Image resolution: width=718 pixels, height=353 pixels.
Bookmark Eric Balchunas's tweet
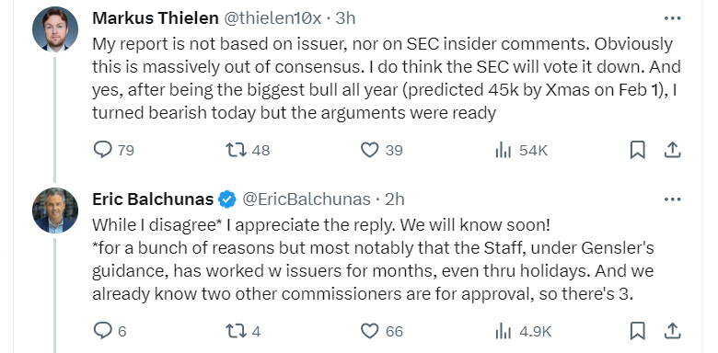point(637,330)
